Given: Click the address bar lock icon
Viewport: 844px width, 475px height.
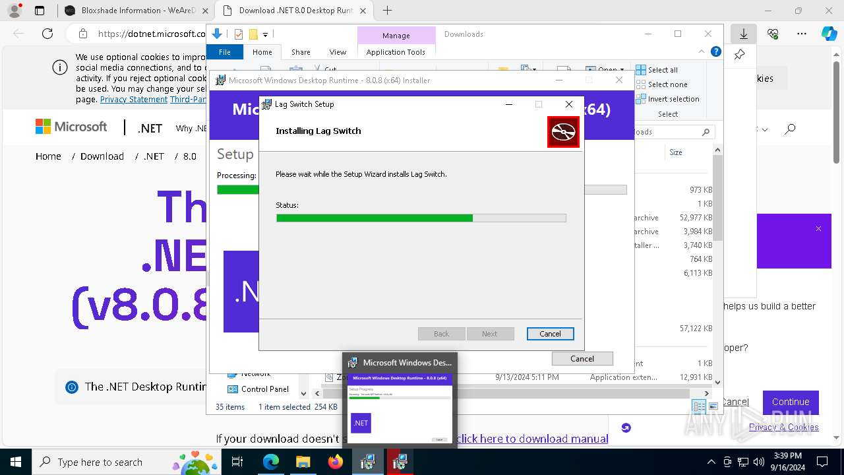Looking at the screenshot, I should coord(83,34).
